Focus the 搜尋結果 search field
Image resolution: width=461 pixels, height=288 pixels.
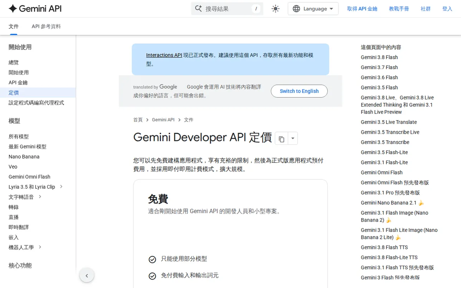point(227,8)
